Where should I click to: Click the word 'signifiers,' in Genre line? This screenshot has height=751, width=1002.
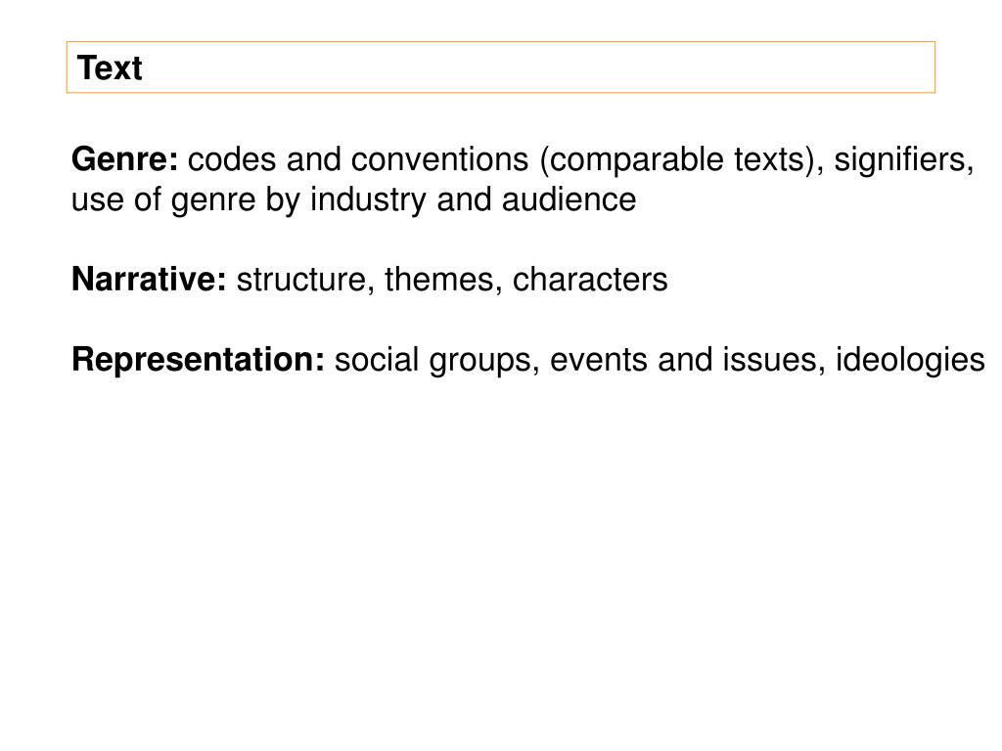(x=904, y=160)
